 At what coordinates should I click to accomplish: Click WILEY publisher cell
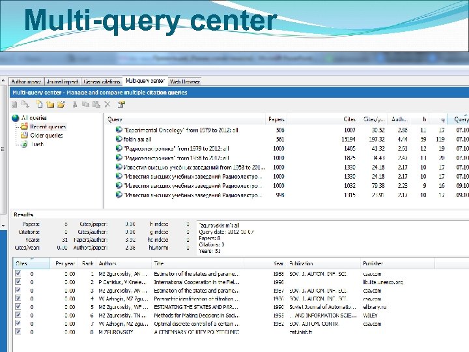tap(370, 315)
